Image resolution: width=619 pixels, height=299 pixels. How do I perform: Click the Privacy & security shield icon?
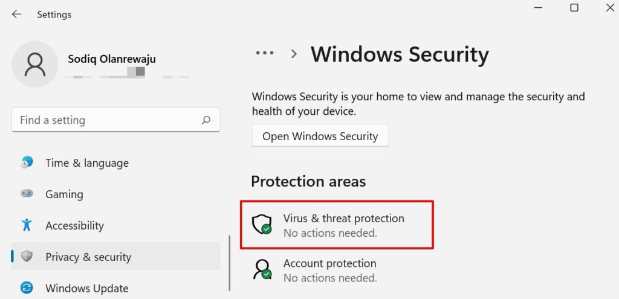[x=27, y=257]
